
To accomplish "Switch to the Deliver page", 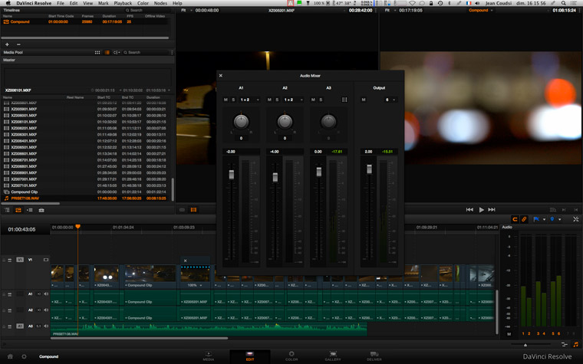I will [374, 356].
